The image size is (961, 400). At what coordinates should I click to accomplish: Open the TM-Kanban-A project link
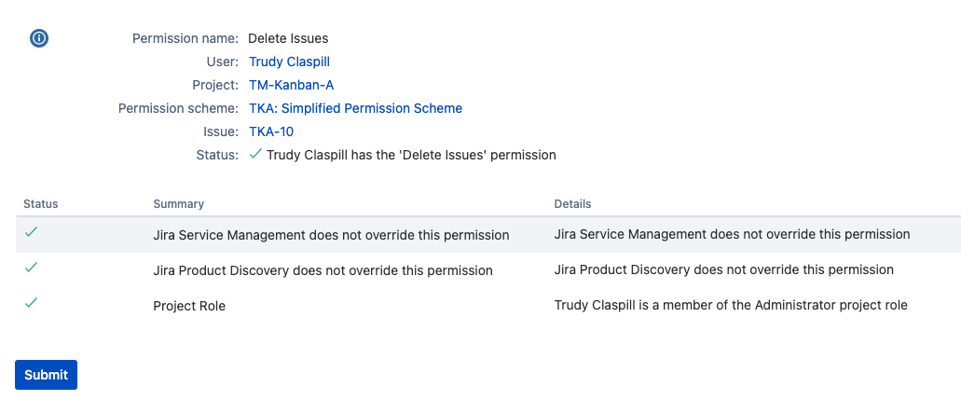coord(291,85)
